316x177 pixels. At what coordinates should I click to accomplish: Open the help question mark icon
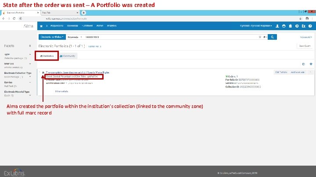[310, 26]
